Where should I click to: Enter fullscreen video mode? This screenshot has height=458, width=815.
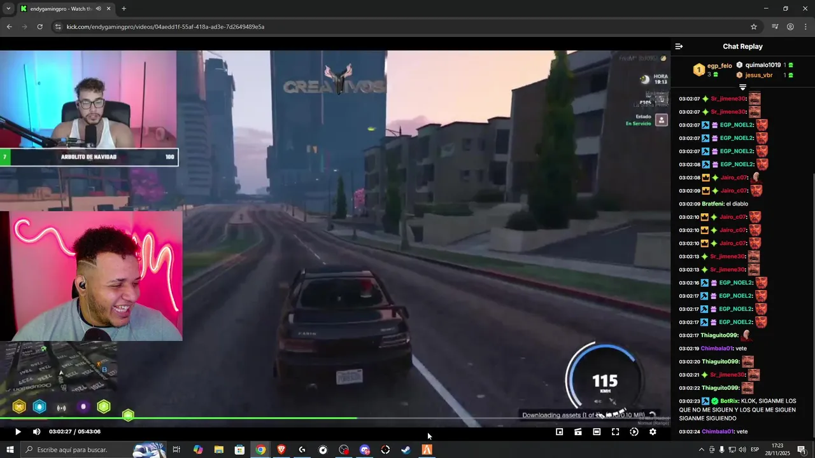tap(615, 432)
